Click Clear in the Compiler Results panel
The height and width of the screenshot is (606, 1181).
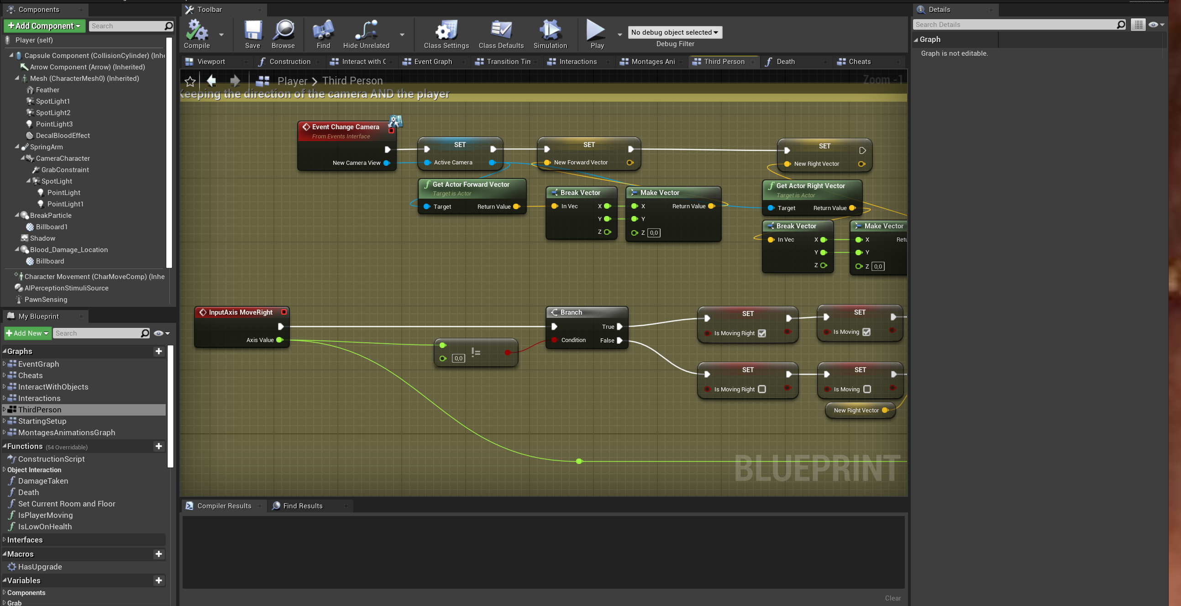pyautogui.click(x=892, y=598)
